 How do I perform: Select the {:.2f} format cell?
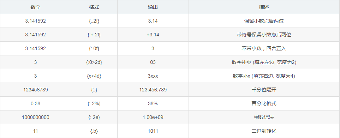(94, 21)
